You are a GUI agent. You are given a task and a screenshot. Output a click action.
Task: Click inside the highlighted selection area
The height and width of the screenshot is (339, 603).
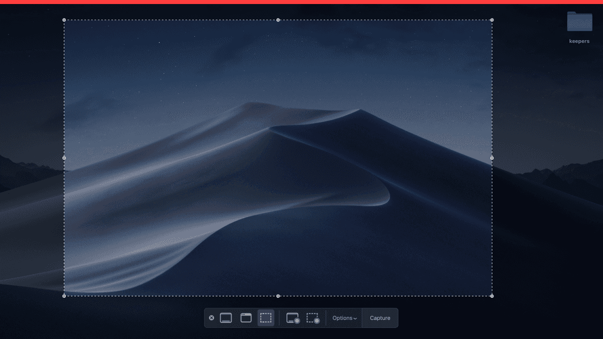278,158
